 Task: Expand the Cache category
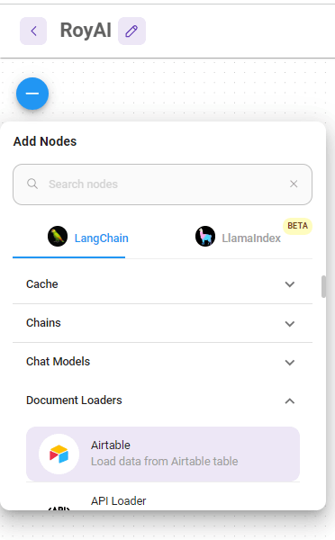click(163, 284)
